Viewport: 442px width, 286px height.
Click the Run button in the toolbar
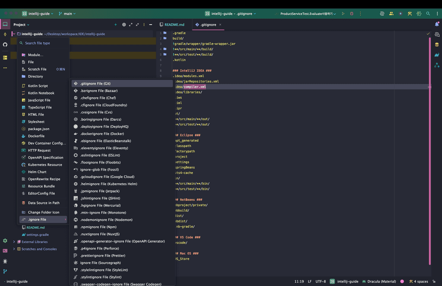pyautogui.click(x=343, y=14)
